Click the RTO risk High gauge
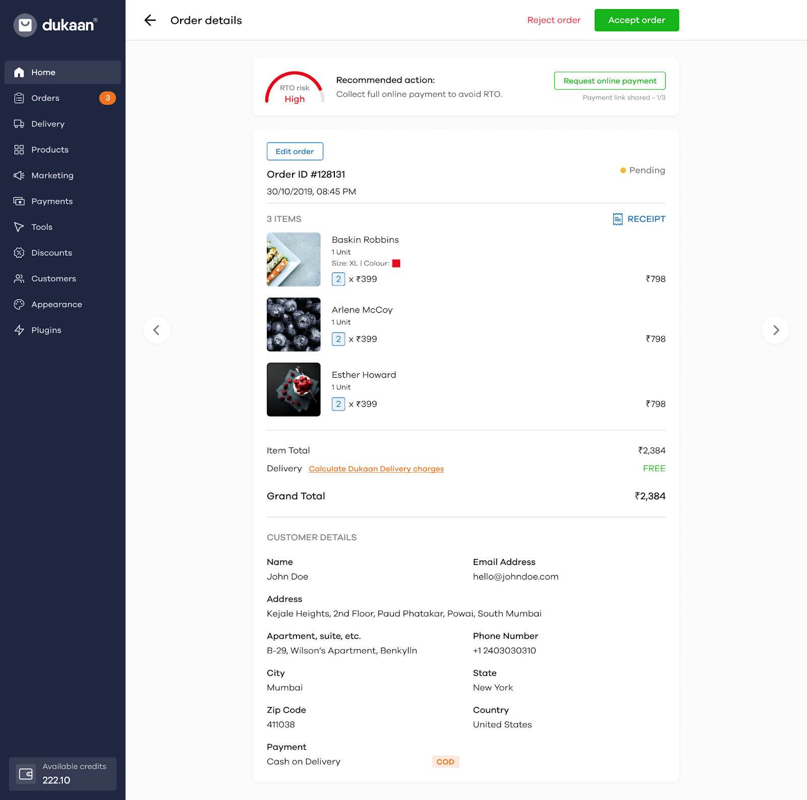This screenshot has width=807, height=800. 295,88
